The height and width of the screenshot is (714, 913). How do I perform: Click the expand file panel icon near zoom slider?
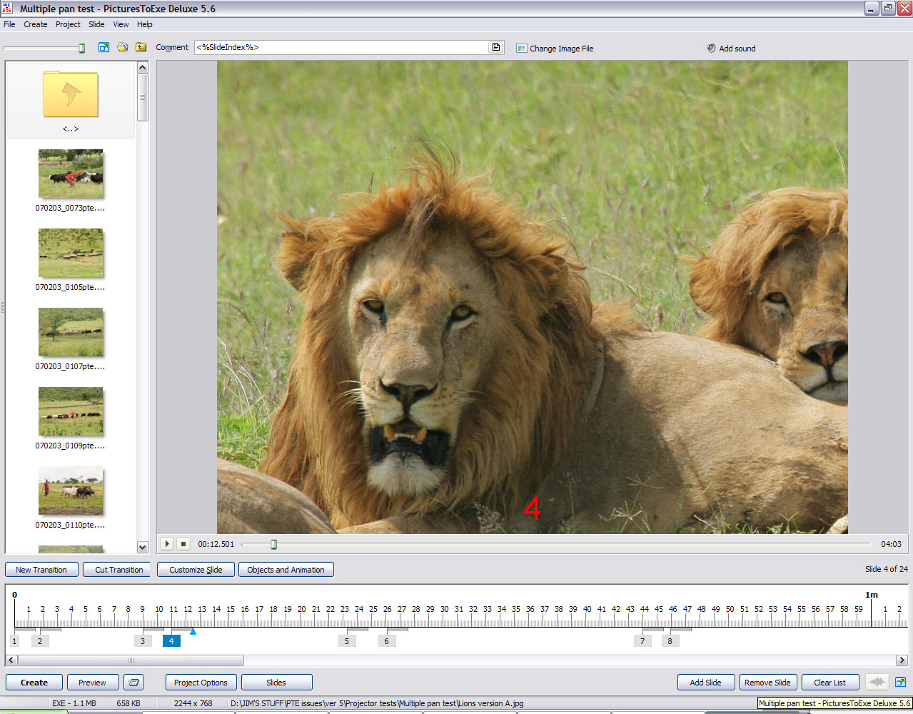[x=104, y=48]
